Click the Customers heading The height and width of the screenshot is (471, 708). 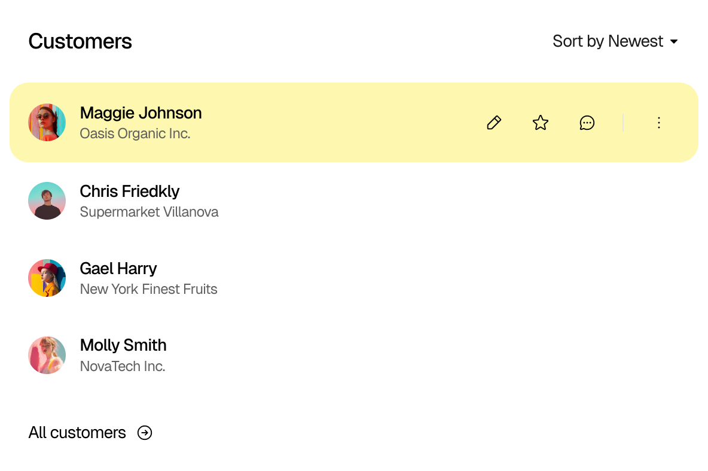tap(80, 41)
